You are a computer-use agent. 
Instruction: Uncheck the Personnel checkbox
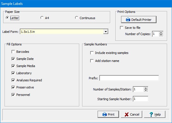coord(13,94)
